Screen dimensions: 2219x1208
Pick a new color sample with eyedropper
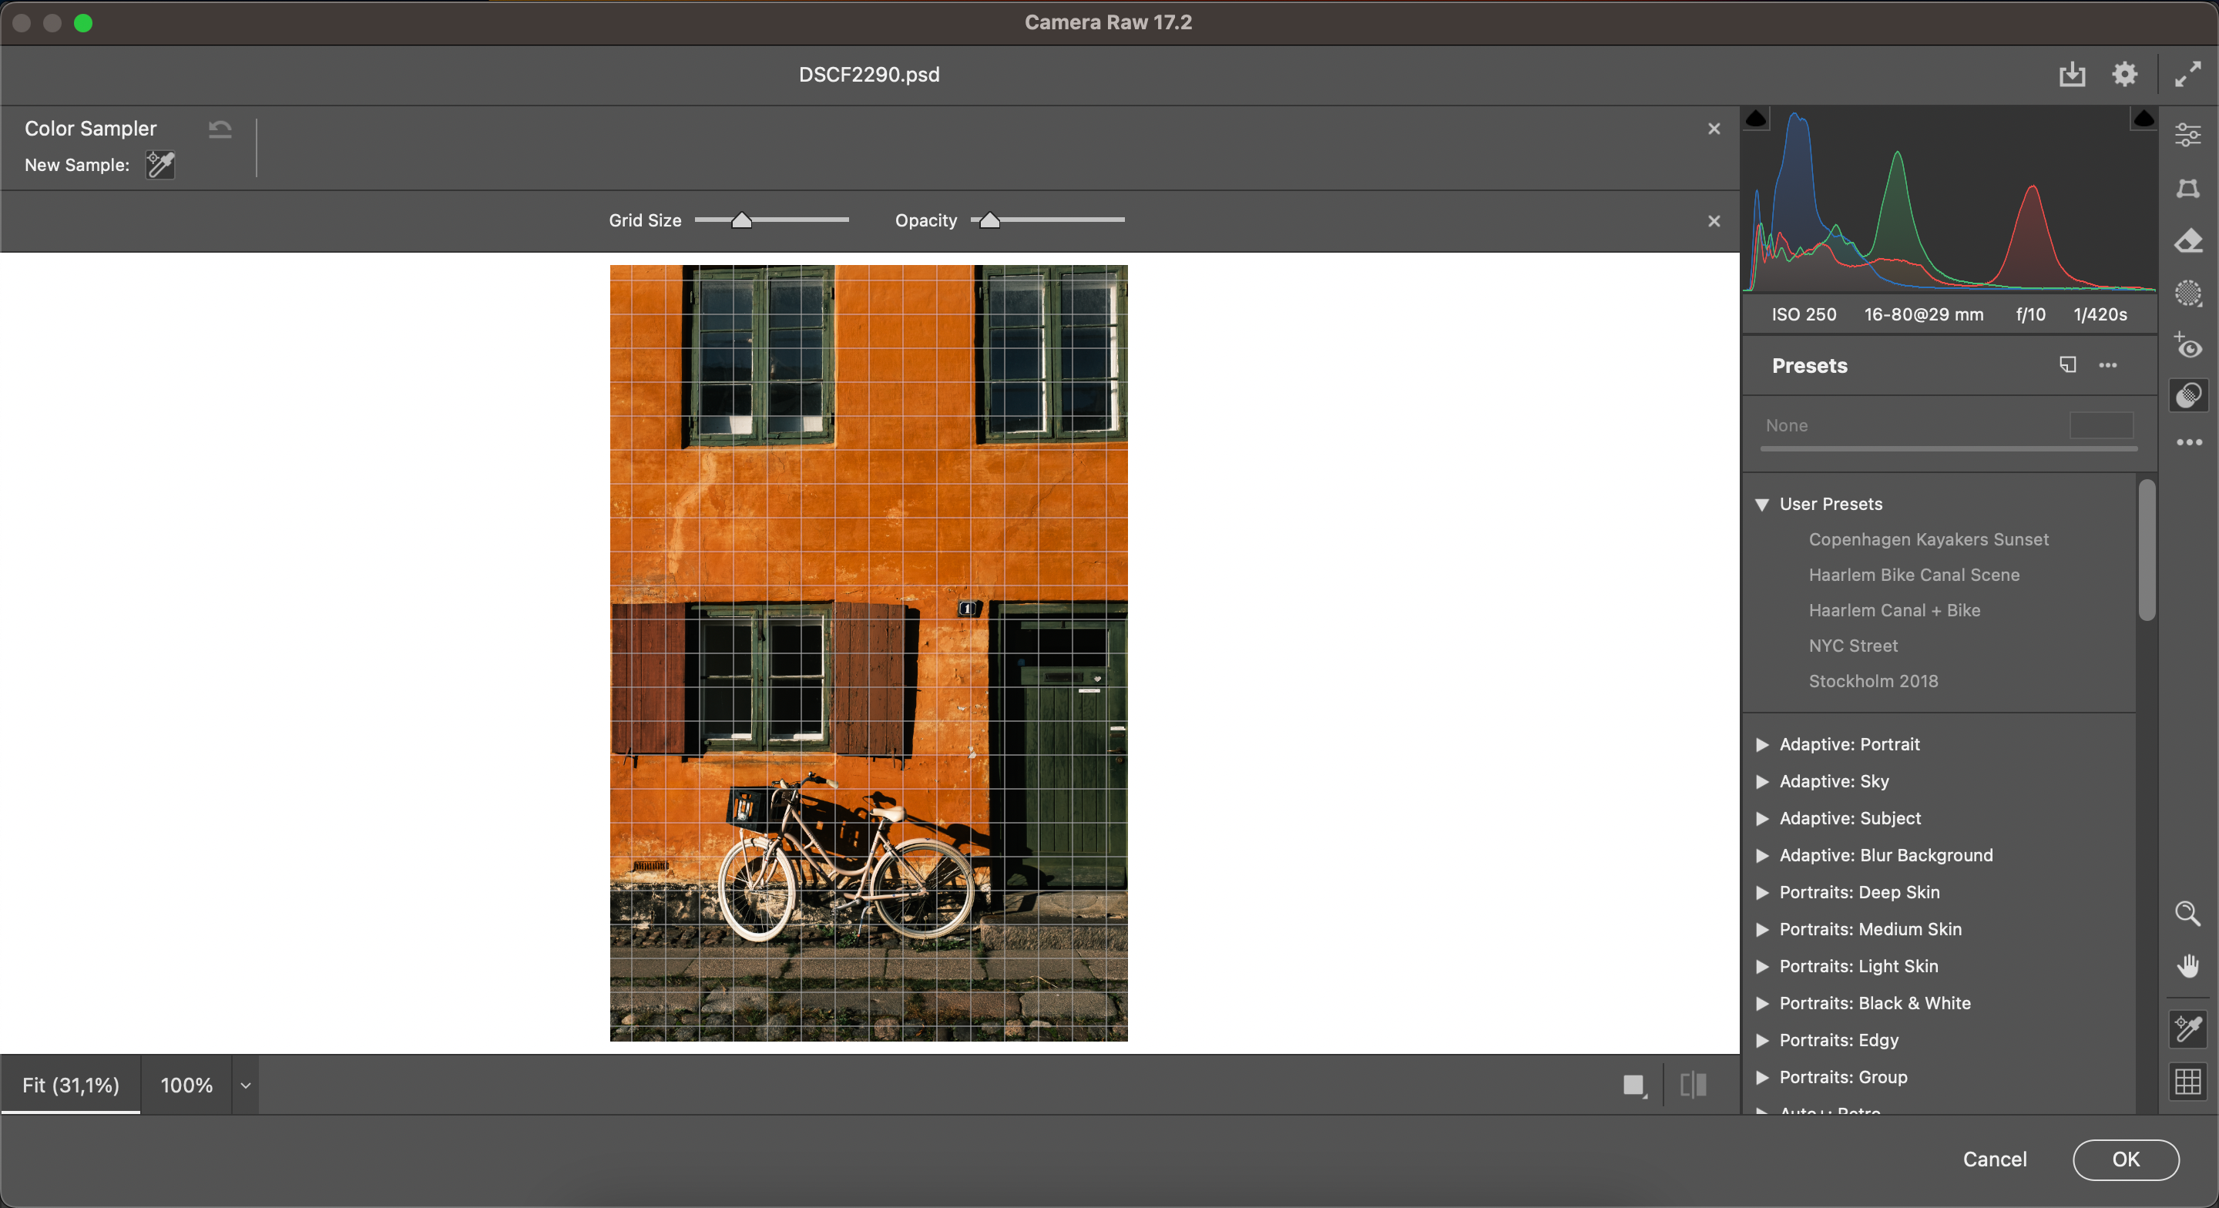coord(160,166)
